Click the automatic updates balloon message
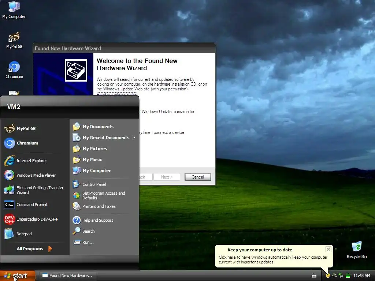Image resolution: width=375 pixels, height=281 pixels. tap(273, 259)
